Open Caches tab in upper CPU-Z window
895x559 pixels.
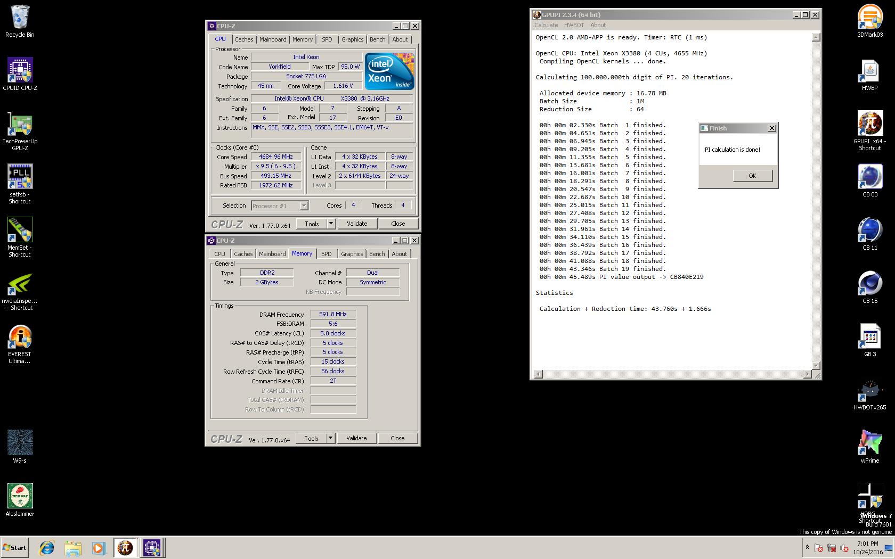coord(243,39)
